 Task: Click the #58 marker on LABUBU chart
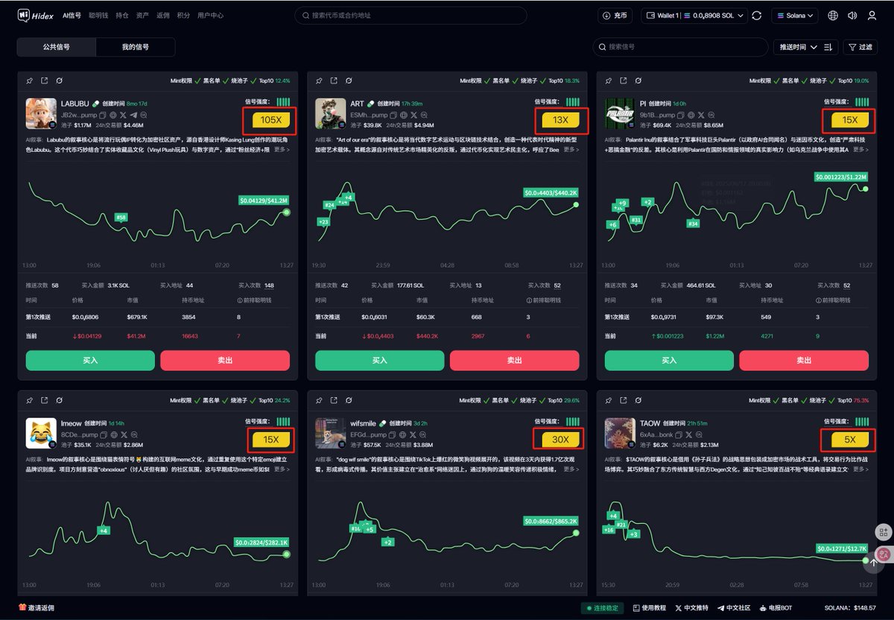pos(121,217)
